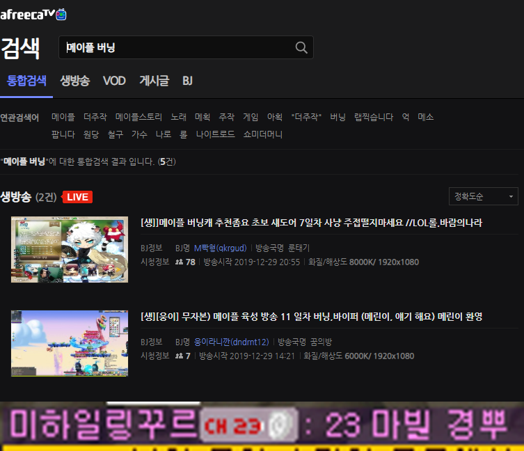This screenshot has width=524, height=451.
Task: Click BJ name 웅이라니깐(dndrnt12)
Action: click(232, 342)
